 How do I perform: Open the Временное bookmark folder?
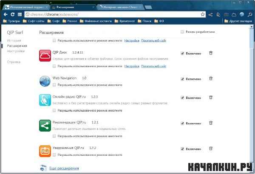[125, 21]
